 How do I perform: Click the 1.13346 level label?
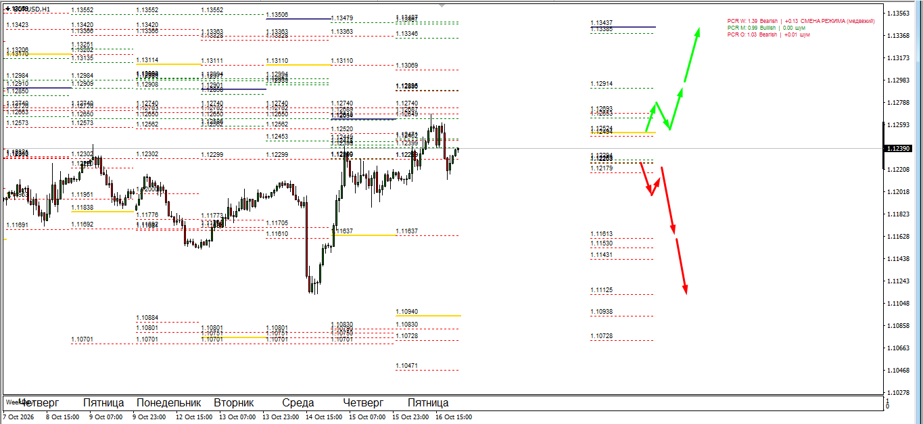tap(406, 34)
